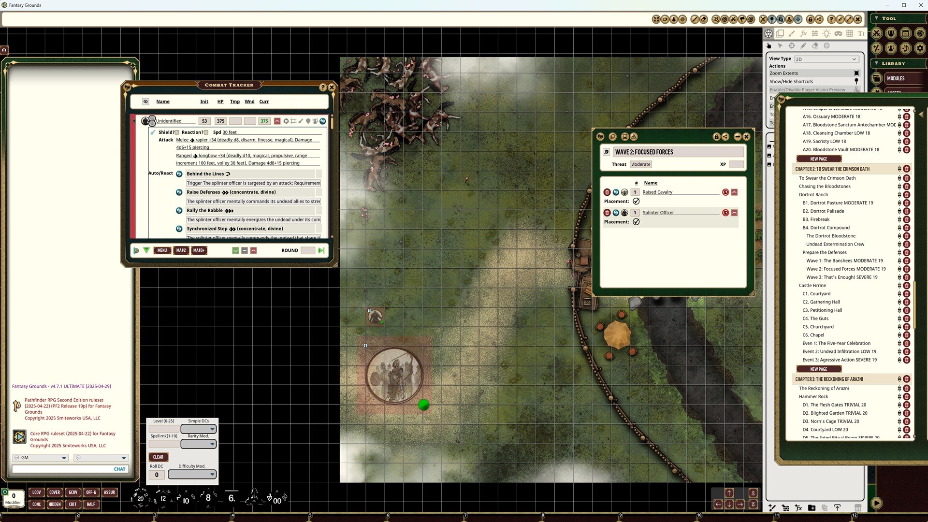Open the View Type dropdown showing 2D
The image size is (928, 522).
[826, 58]
